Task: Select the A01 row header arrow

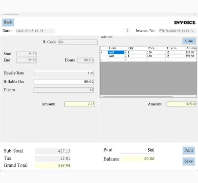Action: coord(104,52)
